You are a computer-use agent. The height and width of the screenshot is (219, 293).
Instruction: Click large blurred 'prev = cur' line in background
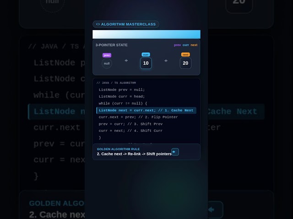click(59, 144)
